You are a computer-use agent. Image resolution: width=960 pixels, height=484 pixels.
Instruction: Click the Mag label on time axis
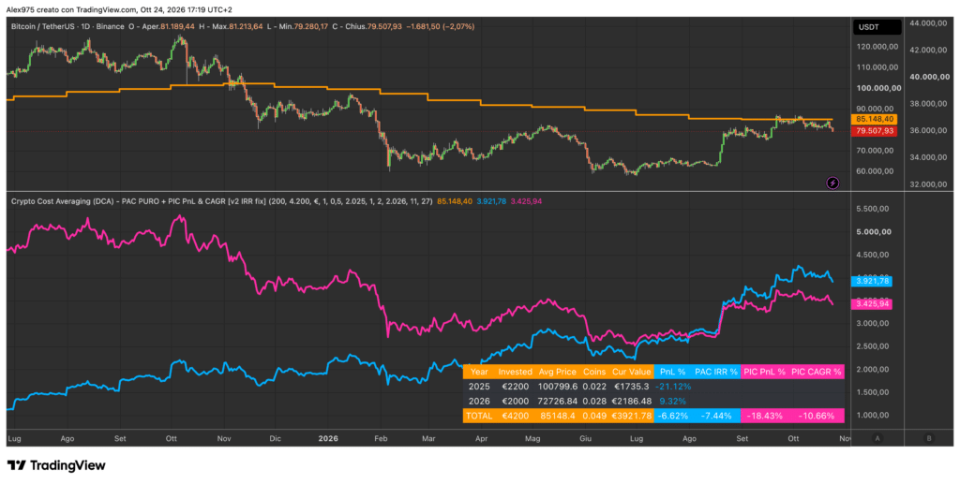click(533, 439)
